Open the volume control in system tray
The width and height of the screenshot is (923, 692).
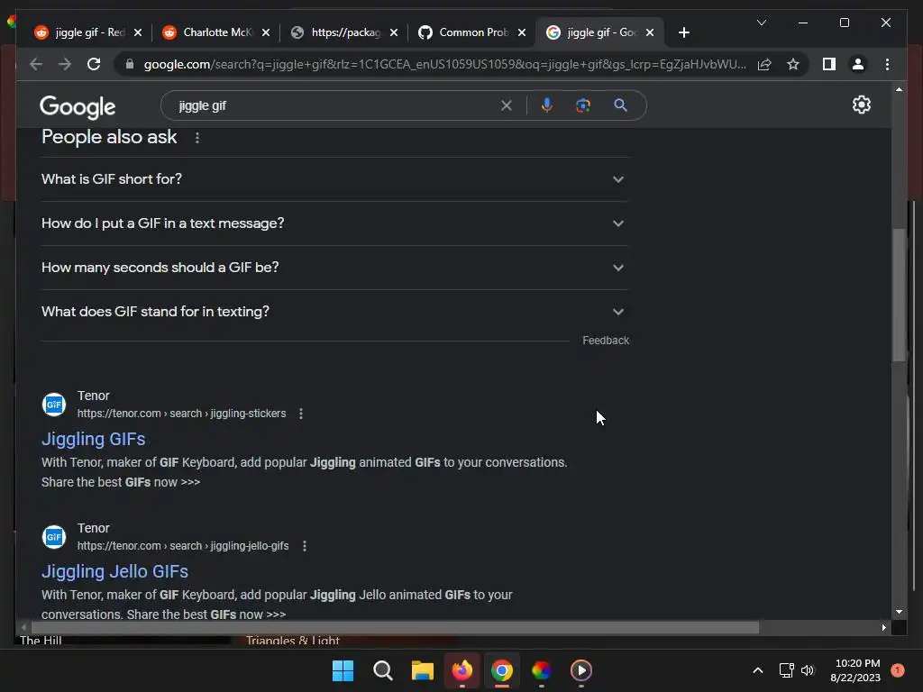[x=808, y=670]
